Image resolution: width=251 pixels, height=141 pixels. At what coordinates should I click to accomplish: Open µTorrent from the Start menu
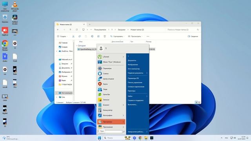pos(111,57)
